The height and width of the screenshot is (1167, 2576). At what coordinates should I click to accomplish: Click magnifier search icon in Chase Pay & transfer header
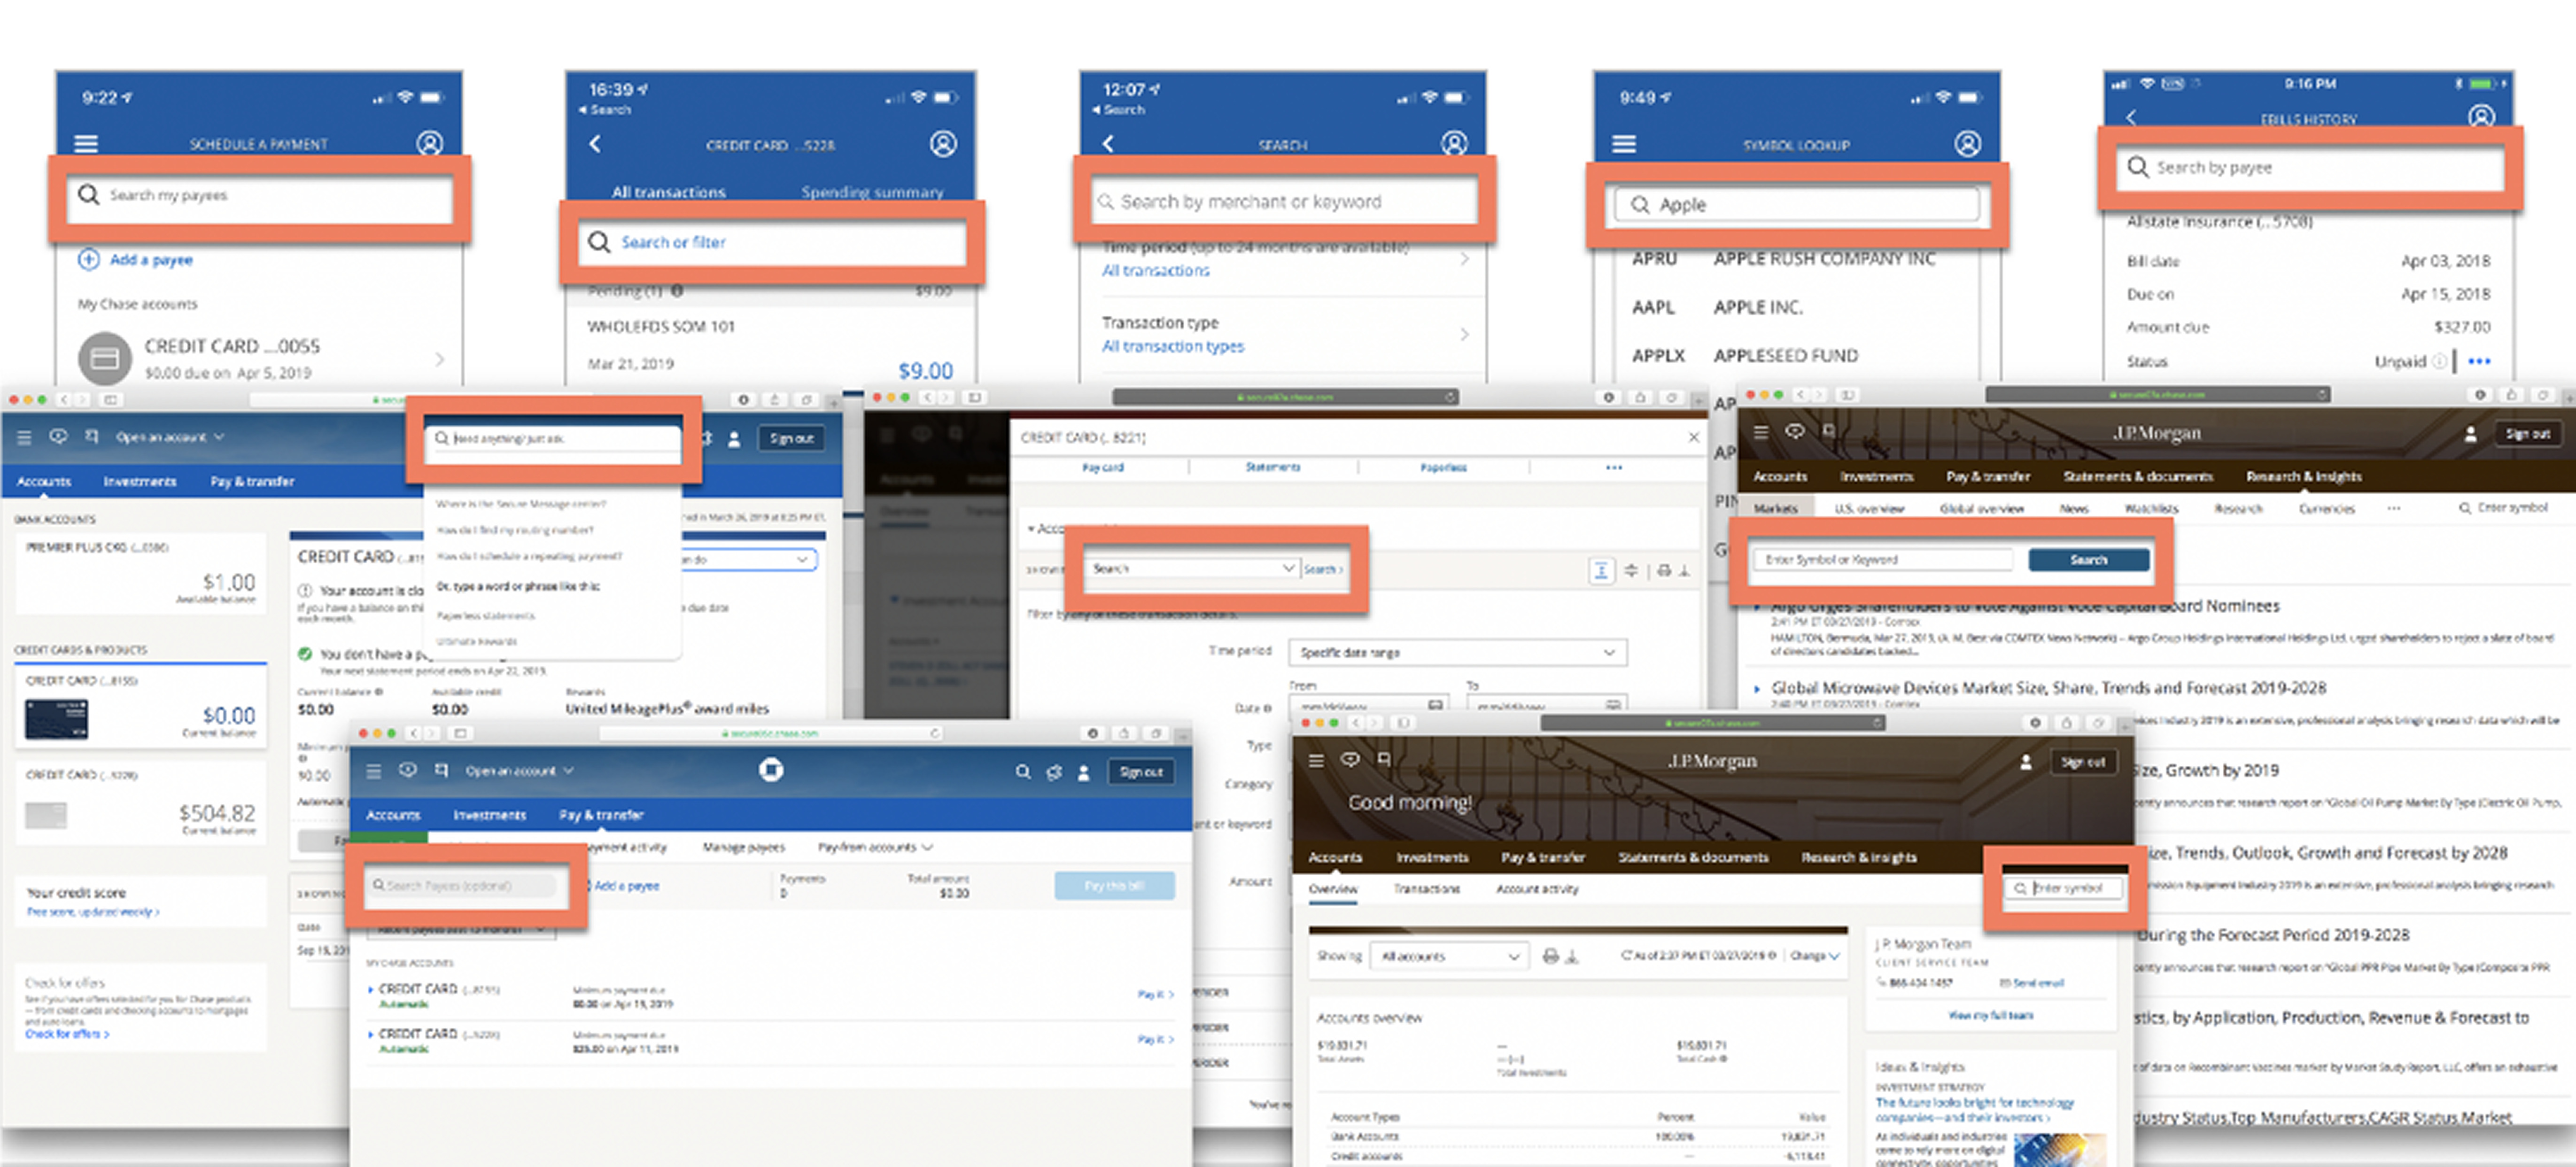pyautogui.click(x=1022, y=772)
